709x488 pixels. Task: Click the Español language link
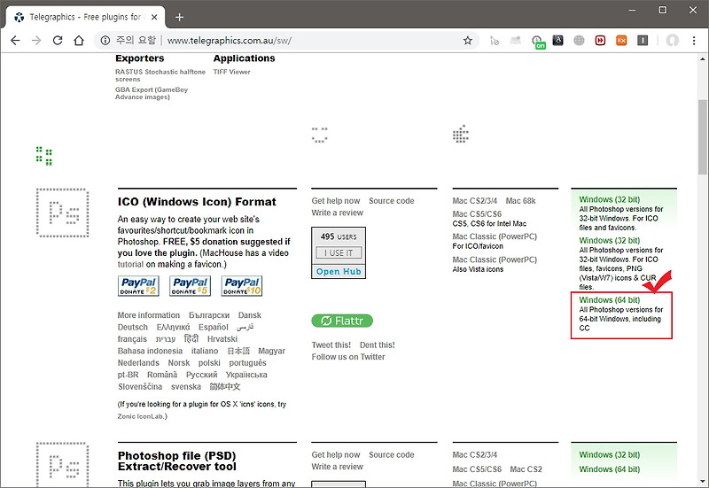[214, 327]
